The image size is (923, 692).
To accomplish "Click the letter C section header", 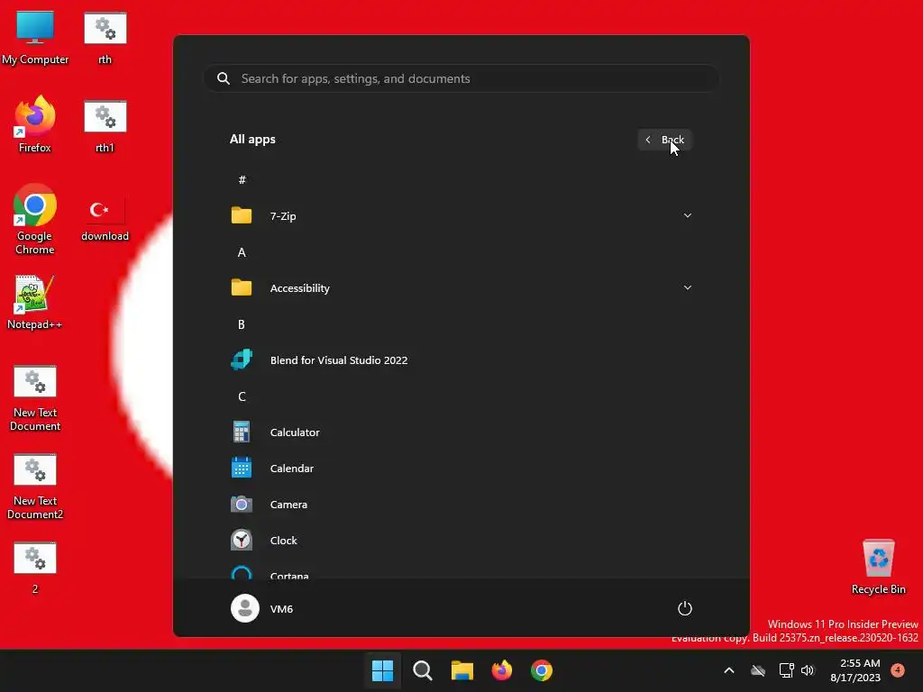I will pyautogui.click(x=242, y=396).
